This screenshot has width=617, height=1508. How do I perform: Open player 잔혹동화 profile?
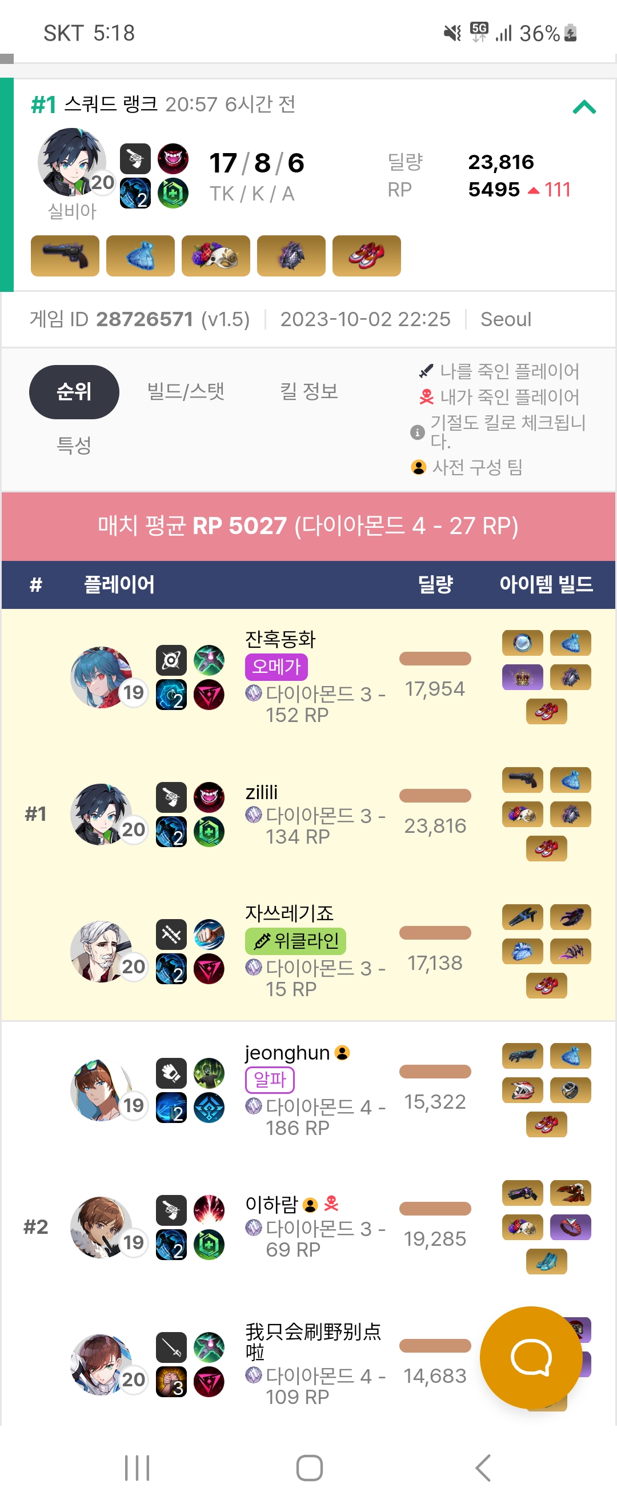click(x=281, y=639)
